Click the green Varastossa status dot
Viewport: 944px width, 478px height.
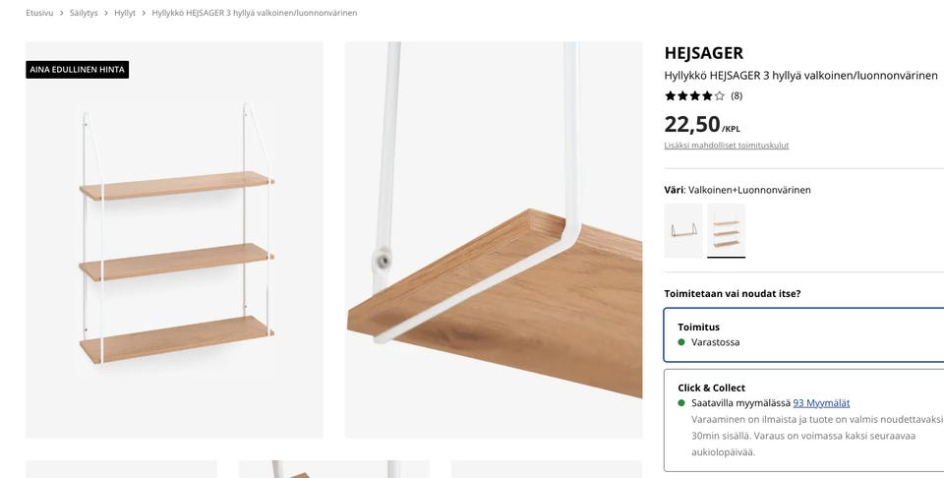click(681, 342)
